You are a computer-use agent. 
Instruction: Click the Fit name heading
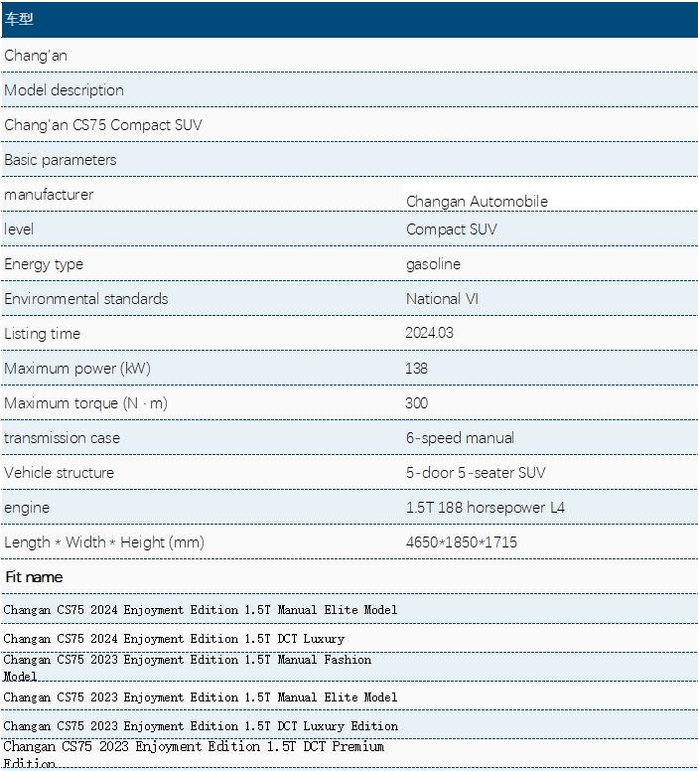coord(34,577)
